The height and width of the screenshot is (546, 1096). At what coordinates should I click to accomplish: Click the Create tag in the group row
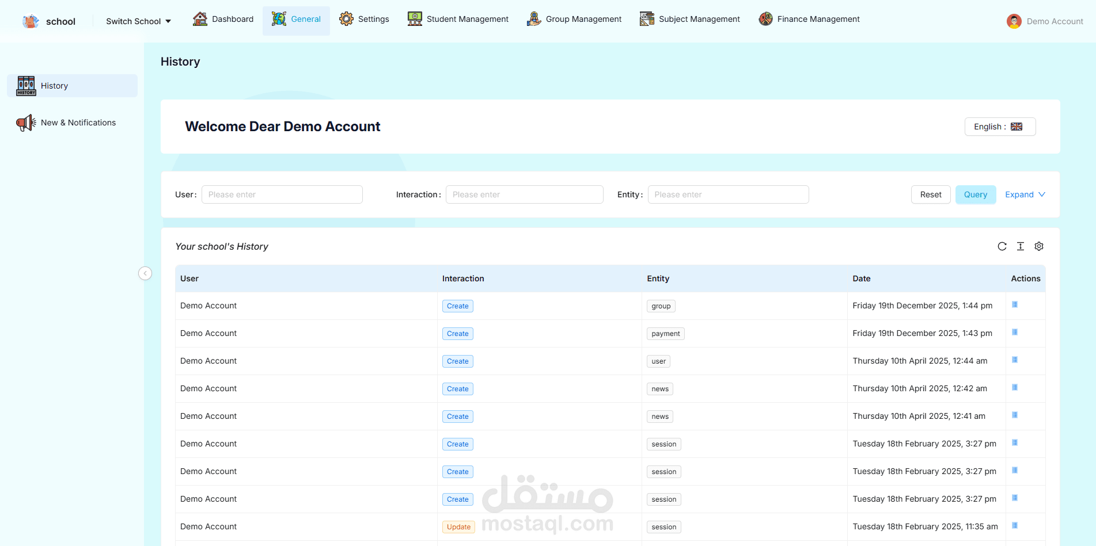(x=458, y=306)
